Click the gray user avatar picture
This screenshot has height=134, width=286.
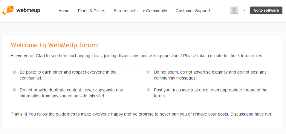[234, 10]
